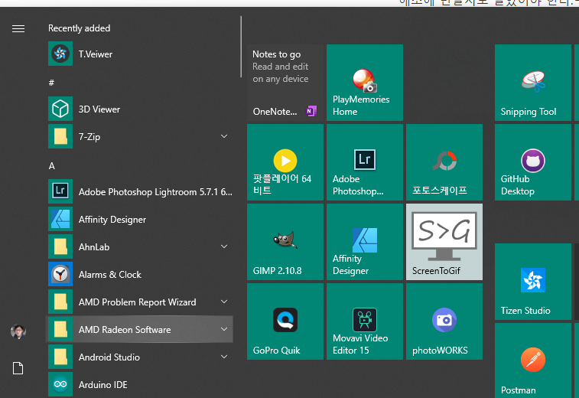This screenshot has height=398, width=579.
Task: Launch GoPro Quik tile
Action: pyautogui.click(x=285, y=321)
